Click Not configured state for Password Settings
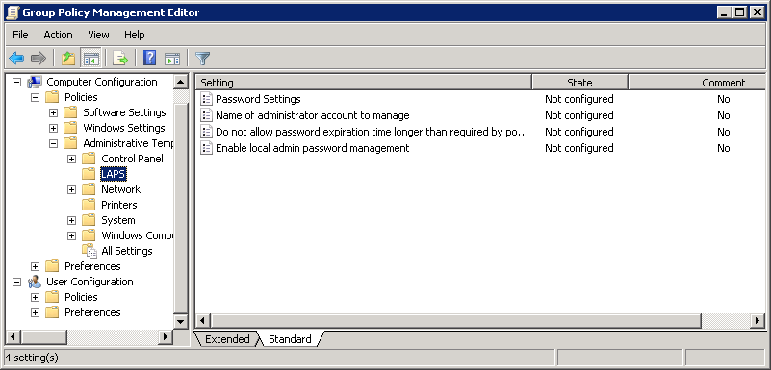This screenshot has width=771, height=370. pos(579,99)
